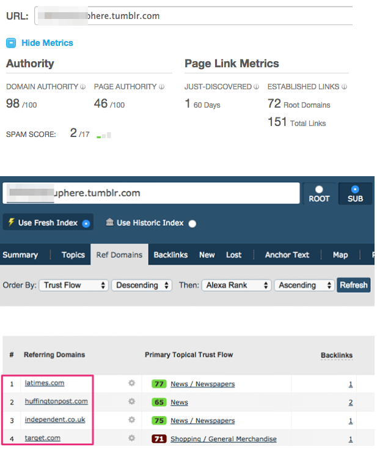This screenshot has height=449, width=377.
Task: Select the ROOT radio button
Action: (319, 189)
